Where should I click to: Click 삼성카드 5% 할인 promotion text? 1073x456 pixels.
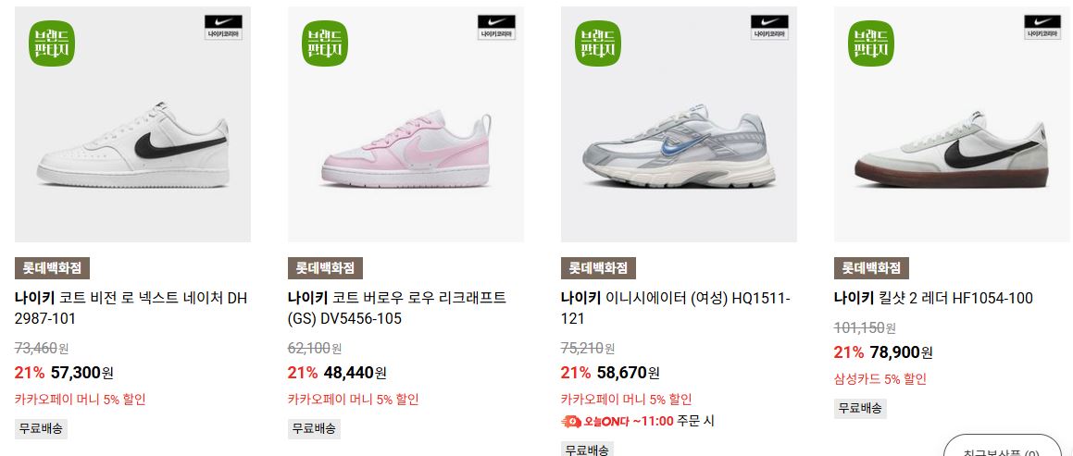(x=880, y=378)
